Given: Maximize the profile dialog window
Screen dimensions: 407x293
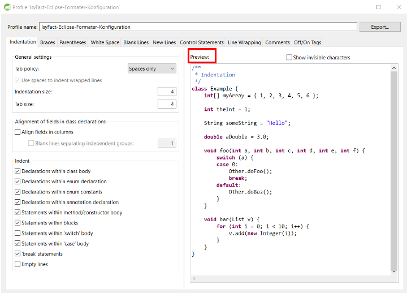Looking at the screenshot, I should pos(379,7).
